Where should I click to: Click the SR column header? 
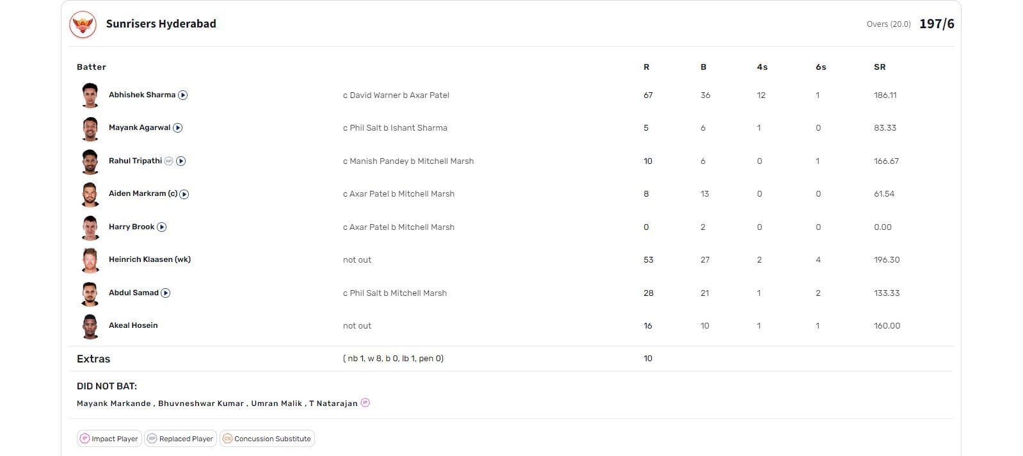pos(880,67)
